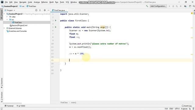Open the Tools menu
The image size is (195, 110).
(x=62, y=2)
